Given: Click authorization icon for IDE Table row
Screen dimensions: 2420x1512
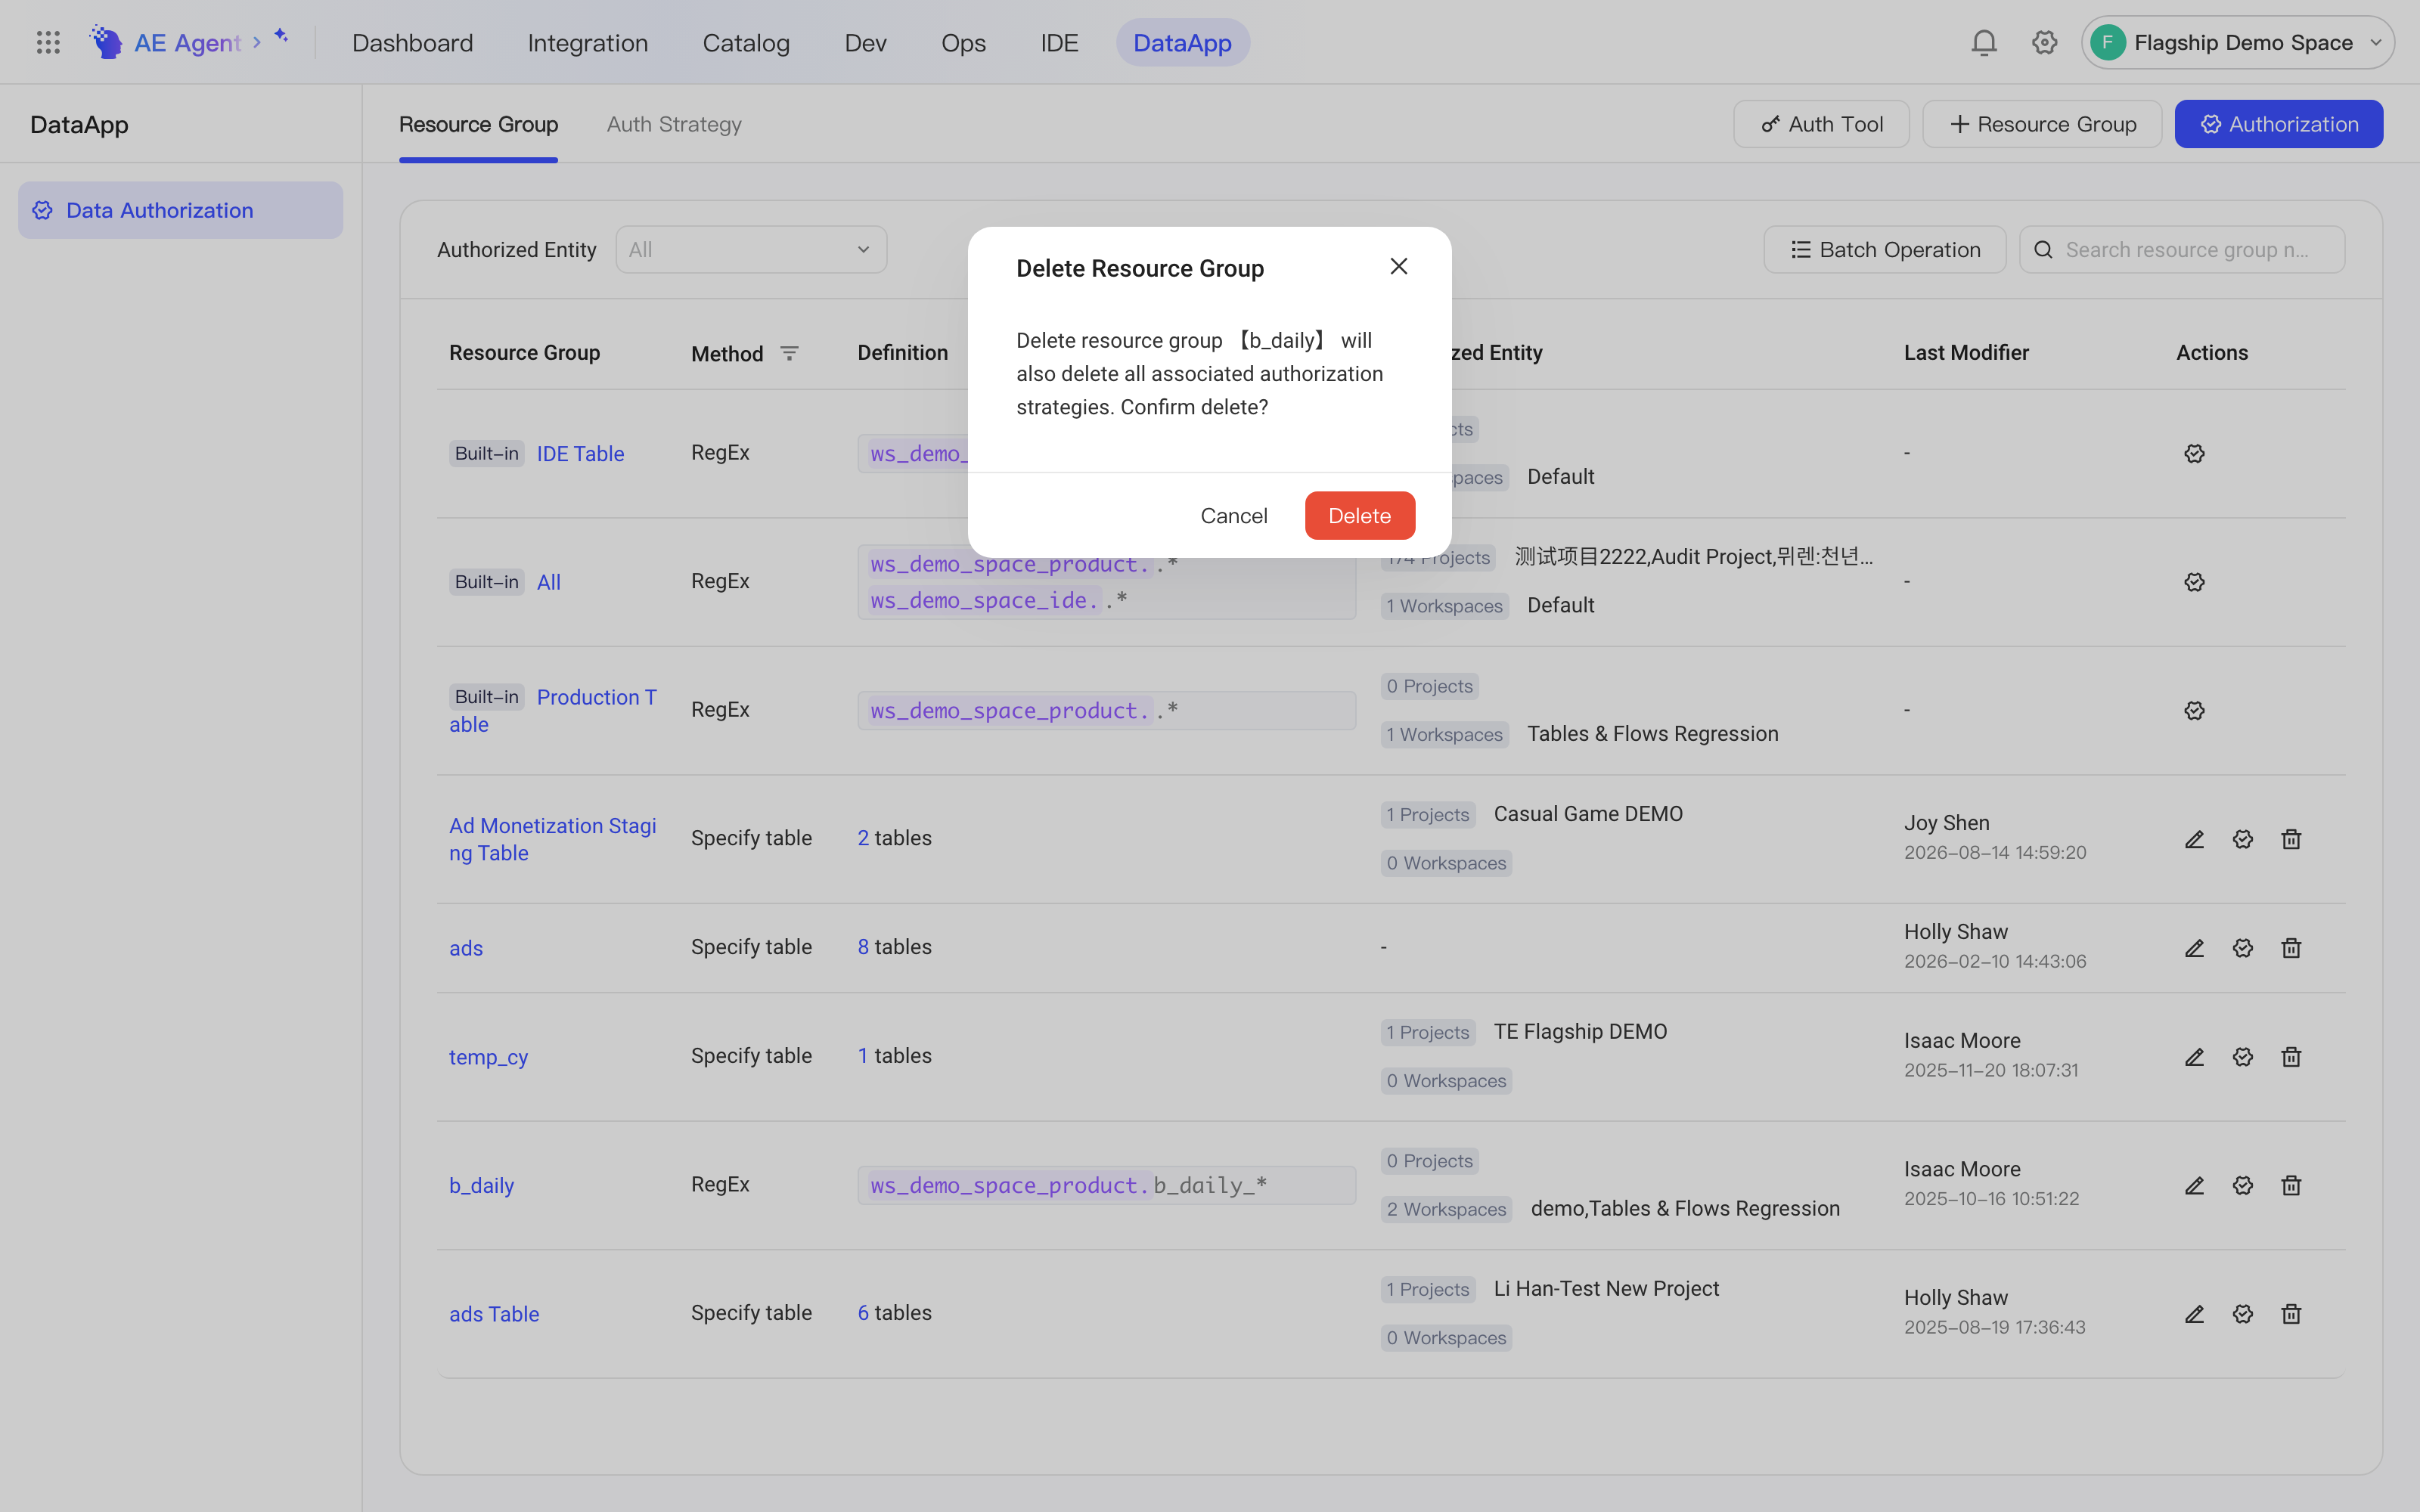Looking at the screenshot, I should coord(2194,453).
